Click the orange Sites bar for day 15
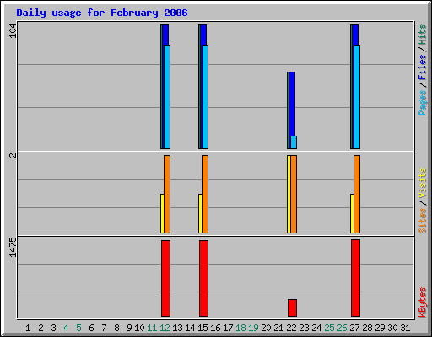 point(205,194)
